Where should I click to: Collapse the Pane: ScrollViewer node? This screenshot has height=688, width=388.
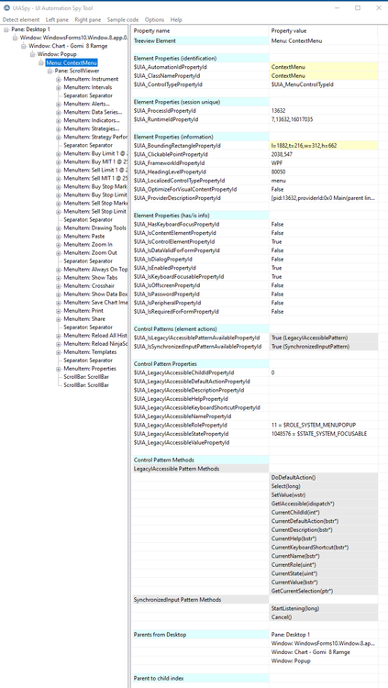(x=50, y=71)
